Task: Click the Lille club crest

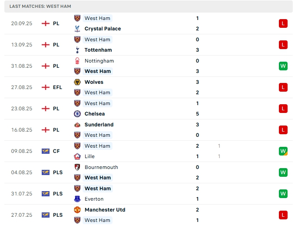Action: click(x=78, y=156)
